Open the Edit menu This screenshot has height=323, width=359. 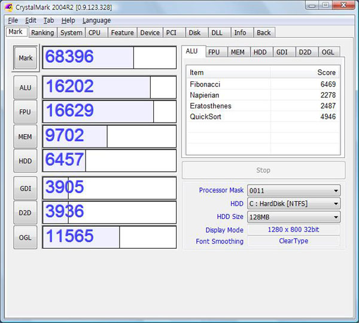pos(31,20)
